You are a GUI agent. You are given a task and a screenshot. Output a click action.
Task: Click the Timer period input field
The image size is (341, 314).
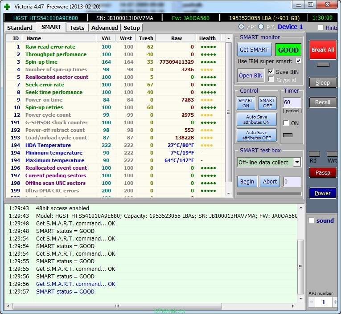292,103
